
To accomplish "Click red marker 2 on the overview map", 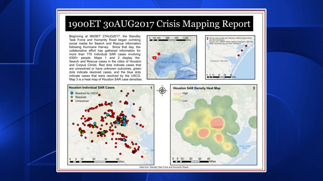I will coord(154,58).
